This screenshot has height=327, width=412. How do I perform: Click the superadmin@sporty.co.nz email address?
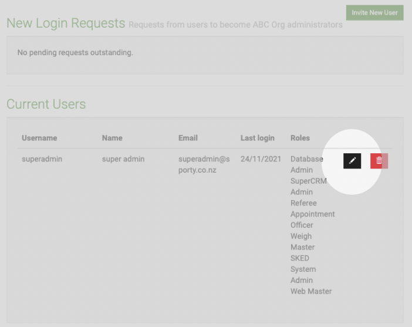[204, 164]
